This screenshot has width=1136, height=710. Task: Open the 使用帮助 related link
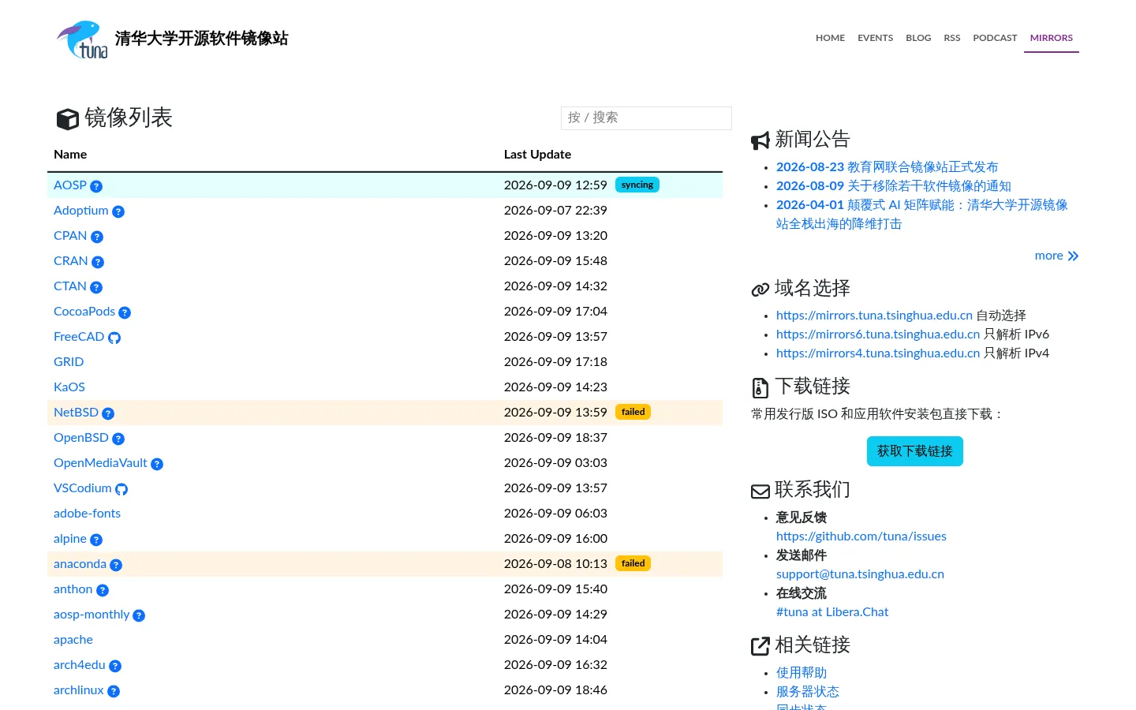pos(802,673)
